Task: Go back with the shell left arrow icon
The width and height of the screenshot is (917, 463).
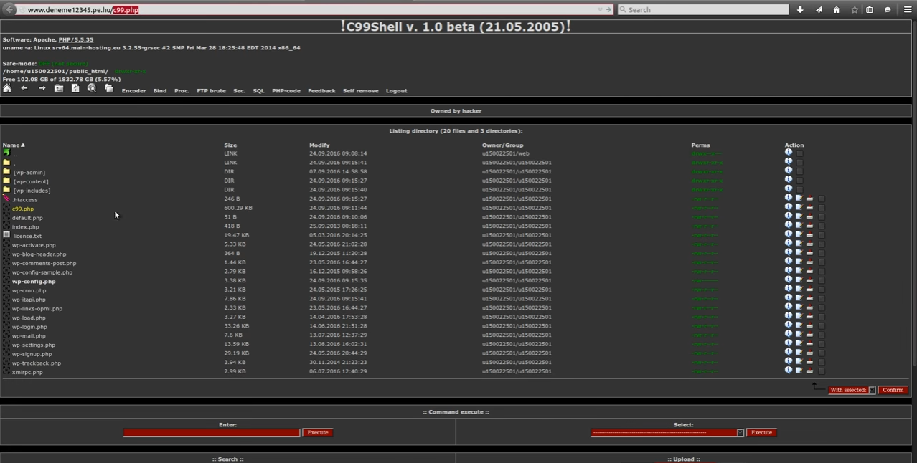Action: pyautogui.click(x=24, y=88)
